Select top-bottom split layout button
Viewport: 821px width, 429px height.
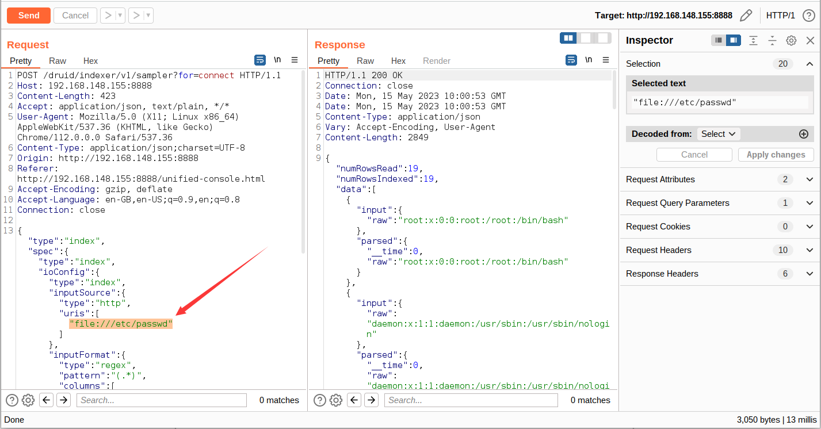click(x=586, y=38)
